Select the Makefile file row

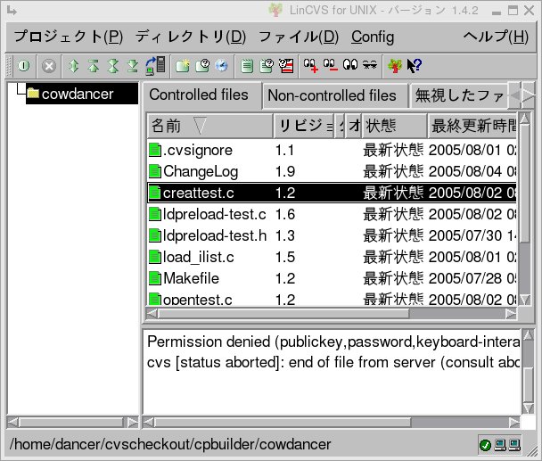(332, 278)
